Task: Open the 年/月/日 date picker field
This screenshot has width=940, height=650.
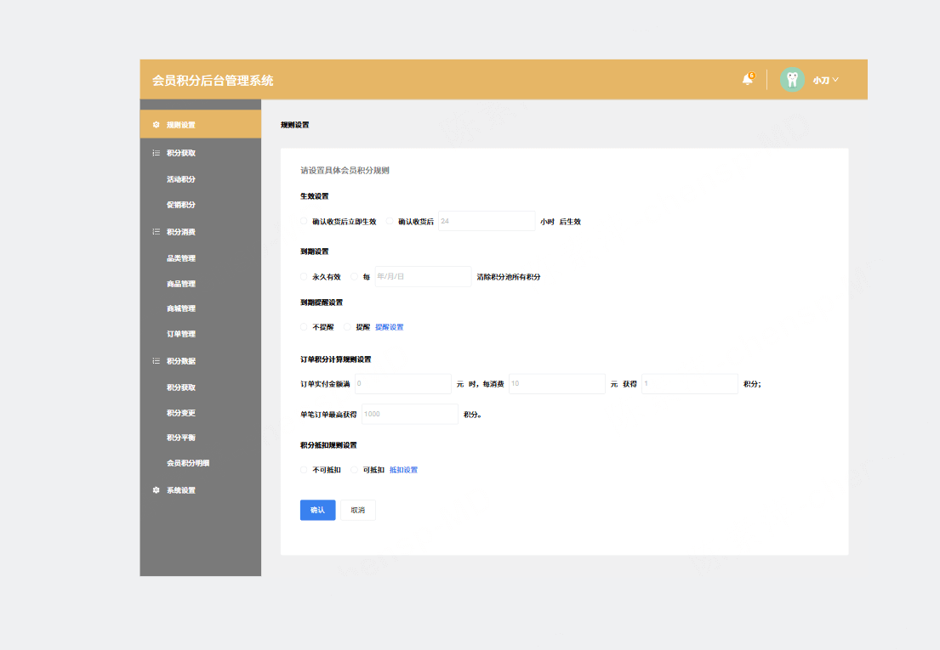Action: tap(422, 277)
